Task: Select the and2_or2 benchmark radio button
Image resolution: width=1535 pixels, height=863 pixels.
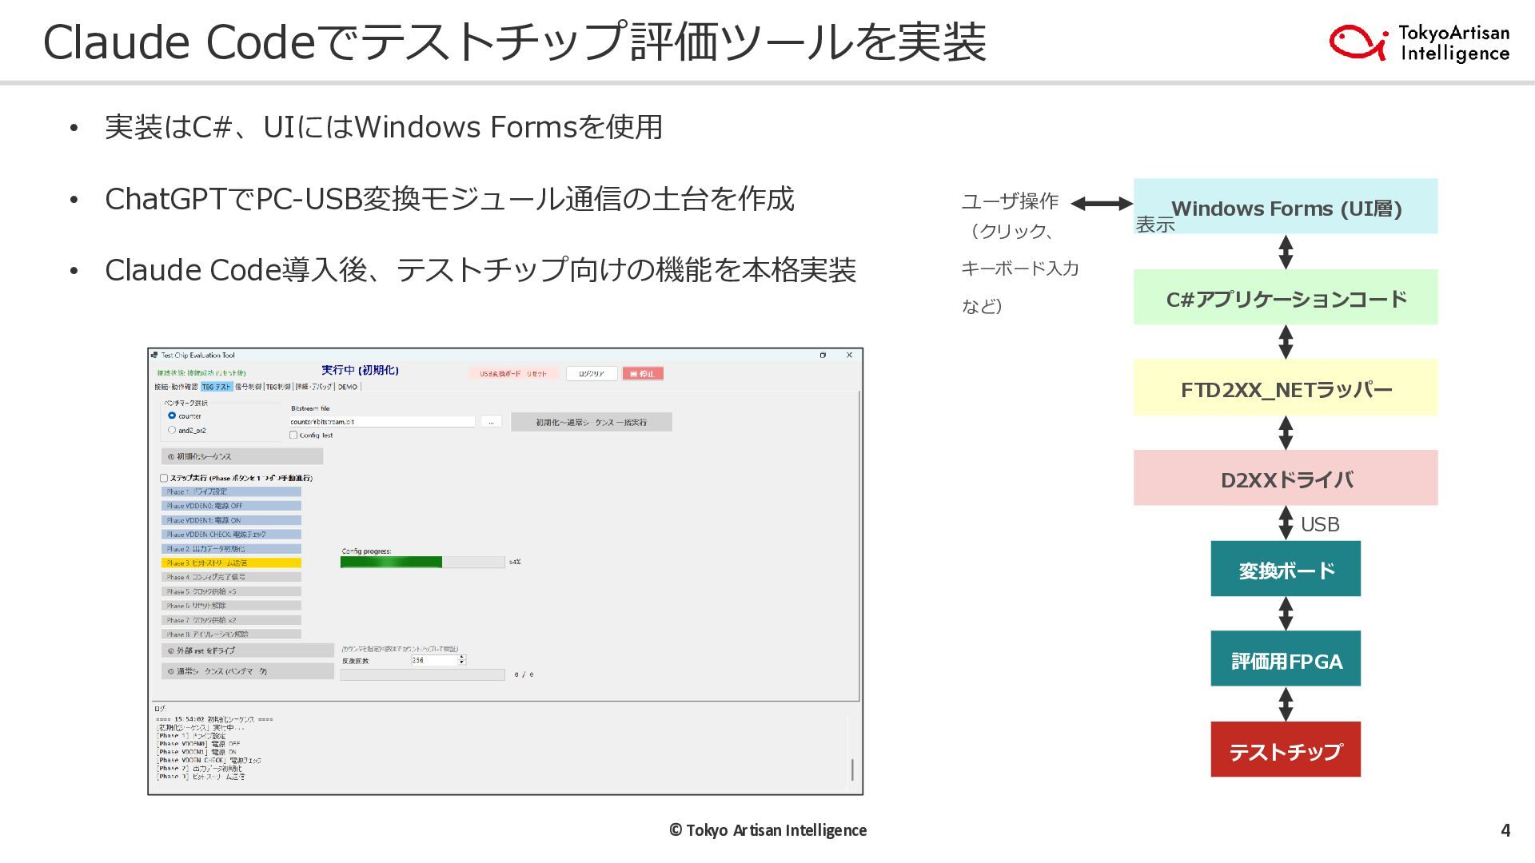Action: (x=172, y=430)
